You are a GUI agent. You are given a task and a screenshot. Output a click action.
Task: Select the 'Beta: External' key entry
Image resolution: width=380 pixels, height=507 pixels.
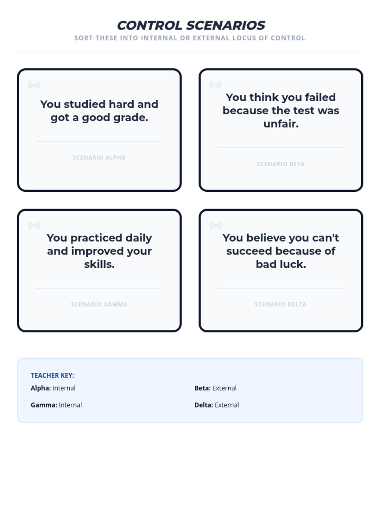[215, 388]
